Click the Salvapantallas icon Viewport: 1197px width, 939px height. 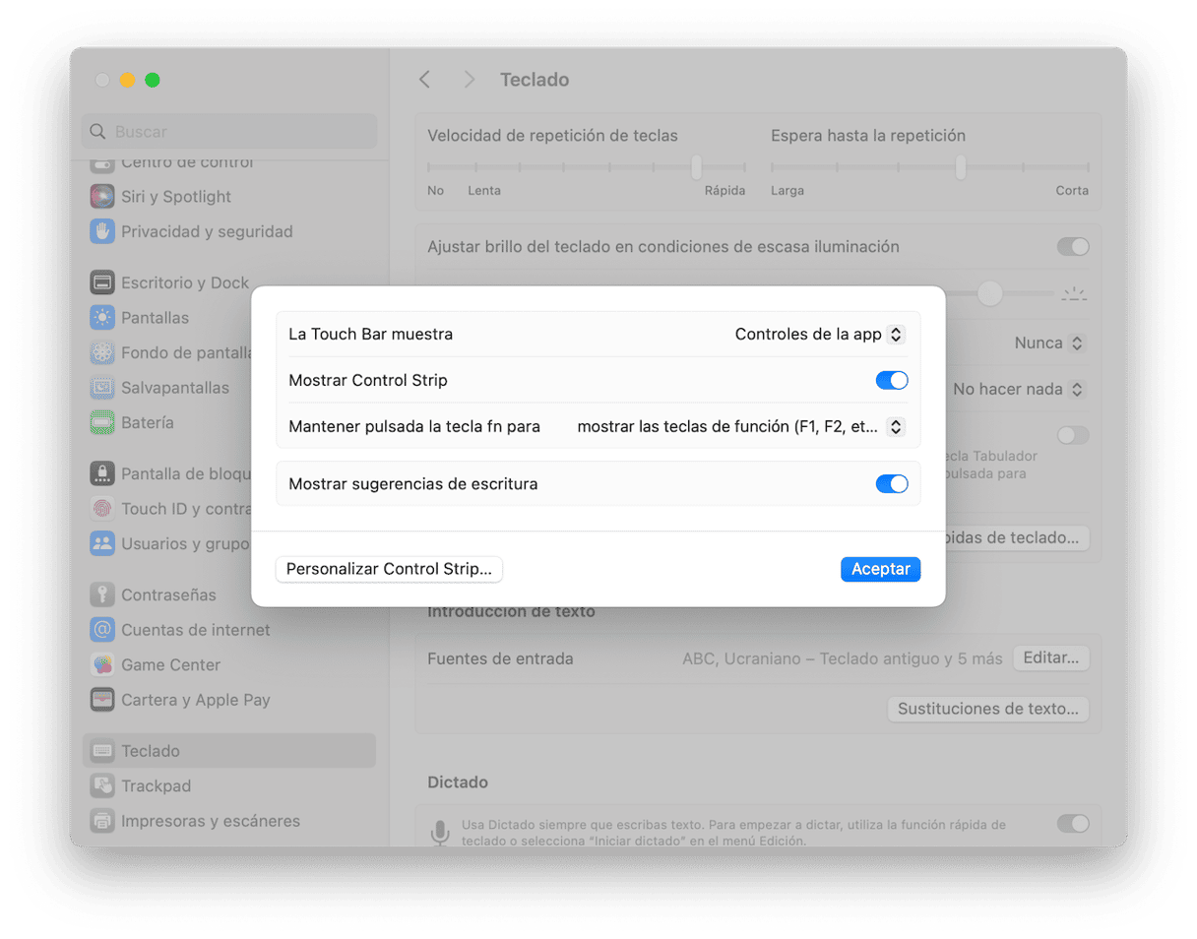[102, 388]
